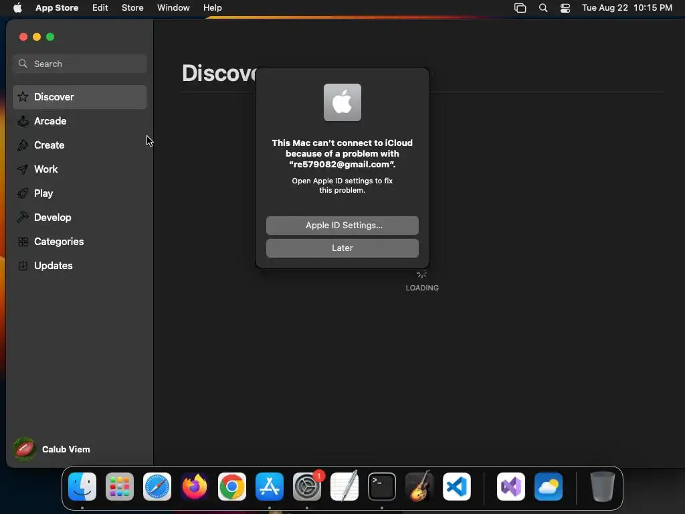
Task: Launch Visual Studio from the Dock
Action: [511, 487]
